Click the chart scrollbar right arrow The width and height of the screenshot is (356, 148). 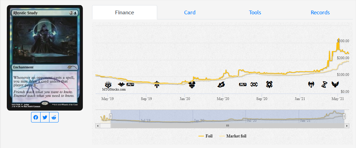(x=347, y=126)
